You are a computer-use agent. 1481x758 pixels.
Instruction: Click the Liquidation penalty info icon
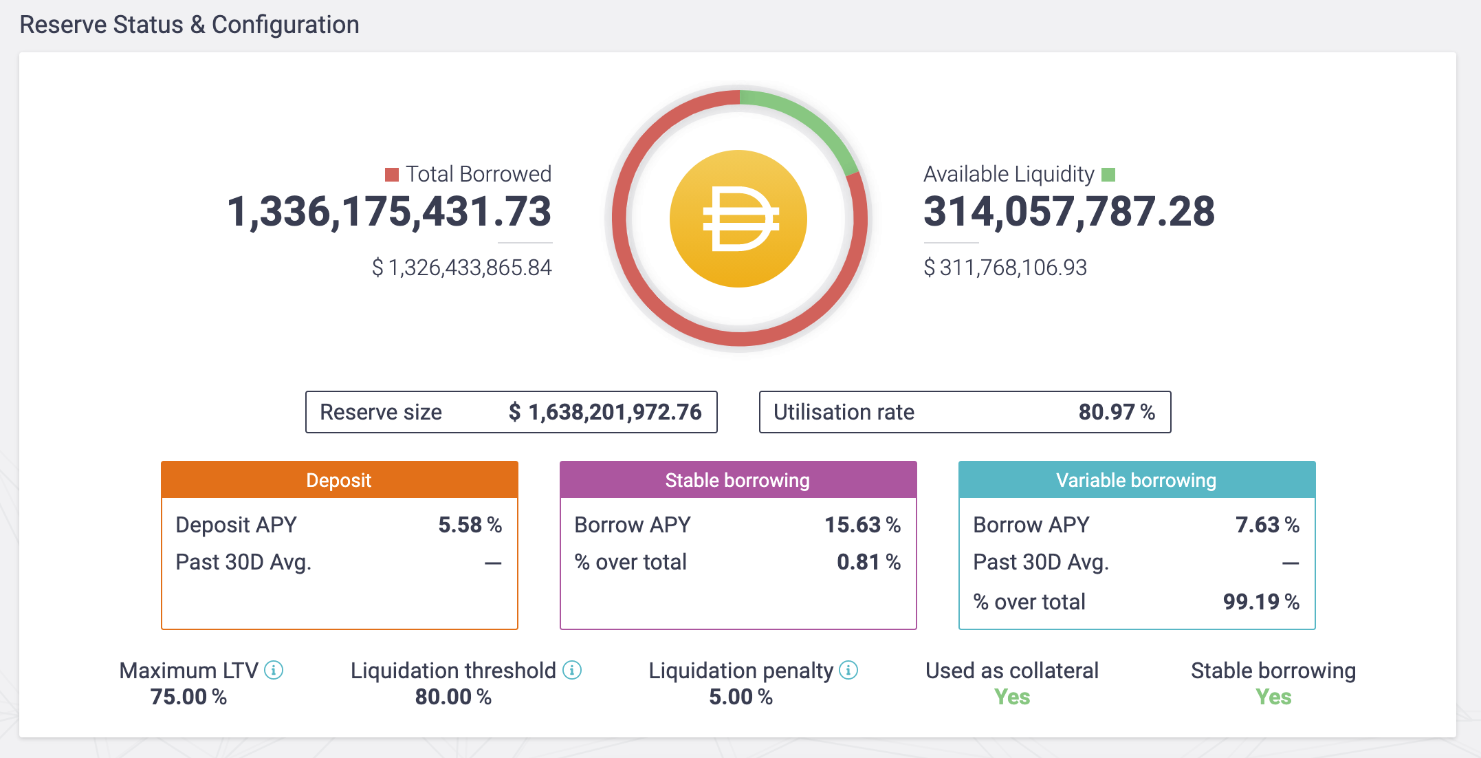[x=848, y=670]
